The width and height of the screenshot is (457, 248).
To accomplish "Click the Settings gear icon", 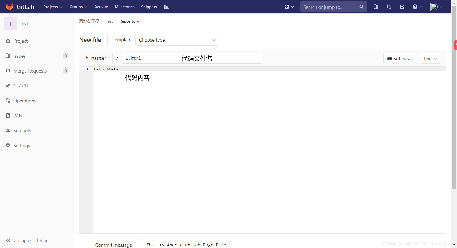I will coord(8,145).
